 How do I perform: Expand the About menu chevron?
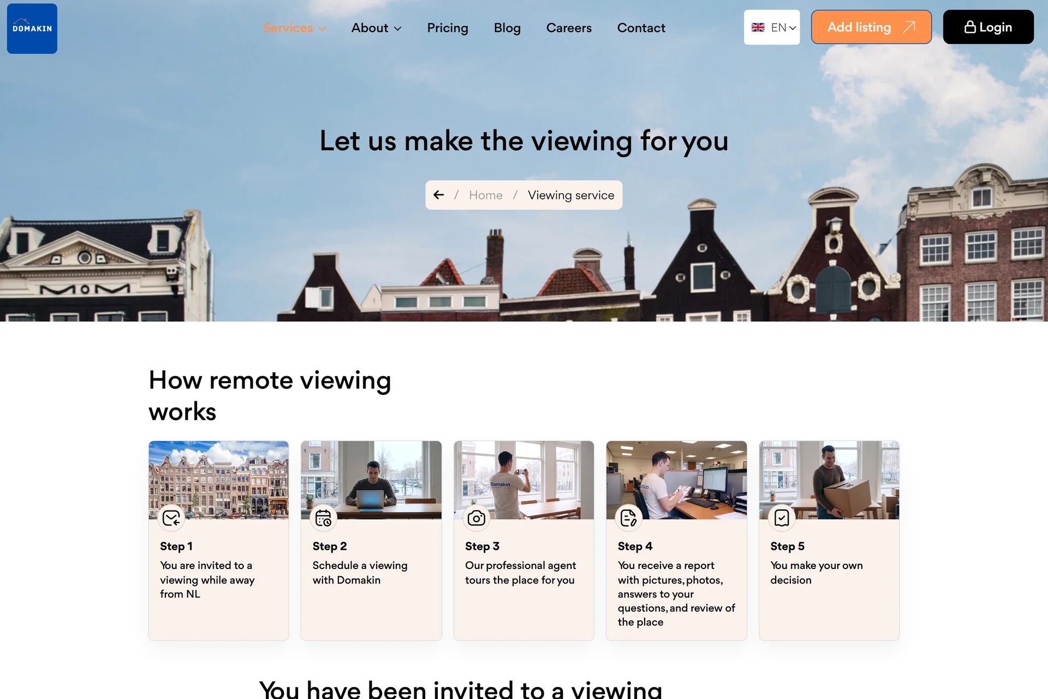pos(397,28)
